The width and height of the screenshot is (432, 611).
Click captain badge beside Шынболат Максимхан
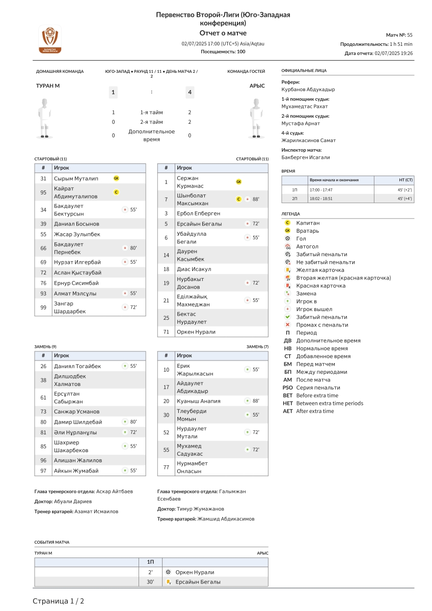[x=238, y=199]
